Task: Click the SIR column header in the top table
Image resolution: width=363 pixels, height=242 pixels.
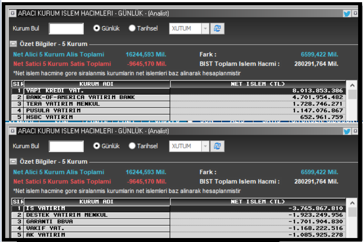Action: [x=18, y=84]
